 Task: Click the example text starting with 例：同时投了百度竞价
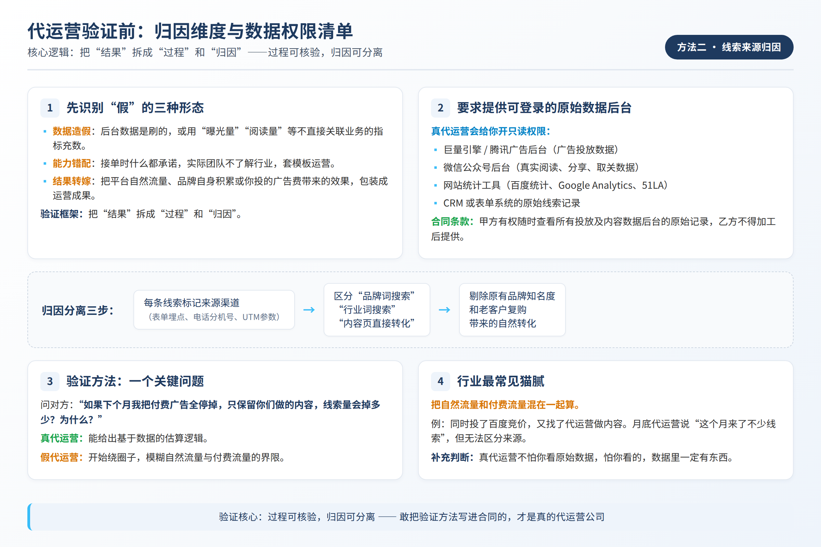(603, 431)
